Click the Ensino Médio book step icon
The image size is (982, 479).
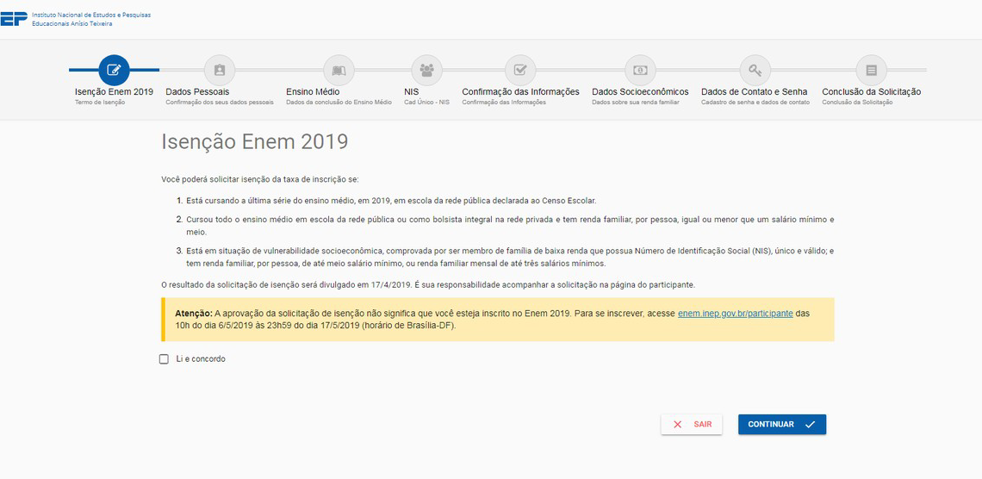tap(339, 70)
